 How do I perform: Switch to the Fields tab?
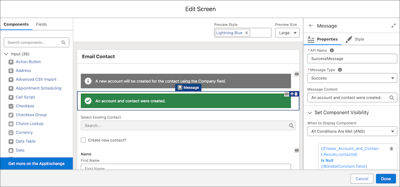[x=41, y=24]
